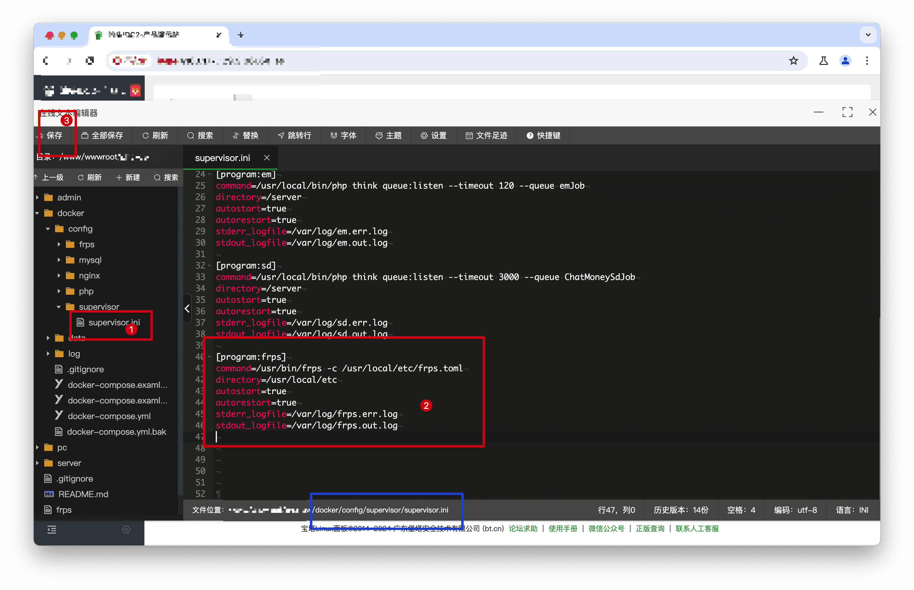Open supervisor.ini in the file tree
Image resolution: width=914 pixels, height=590 pixels.
[x=114, y=323]
